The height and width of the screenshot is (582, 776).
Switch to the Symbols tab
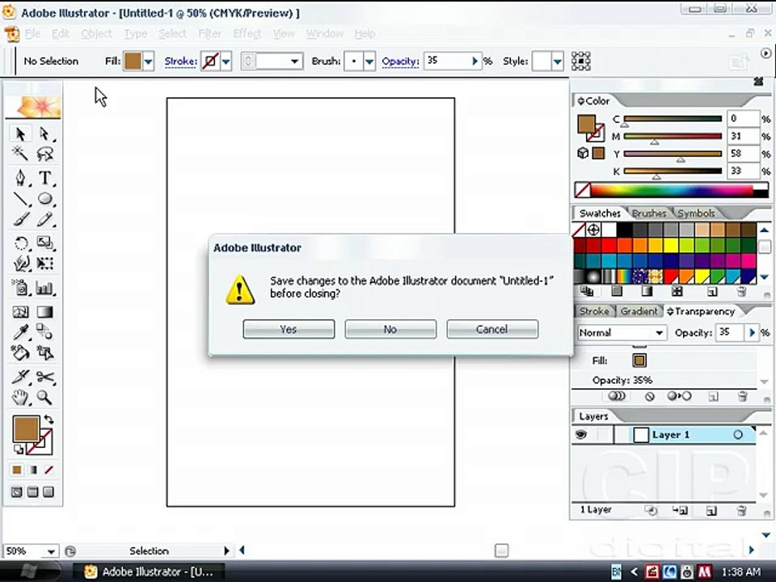tap(696, 213)
